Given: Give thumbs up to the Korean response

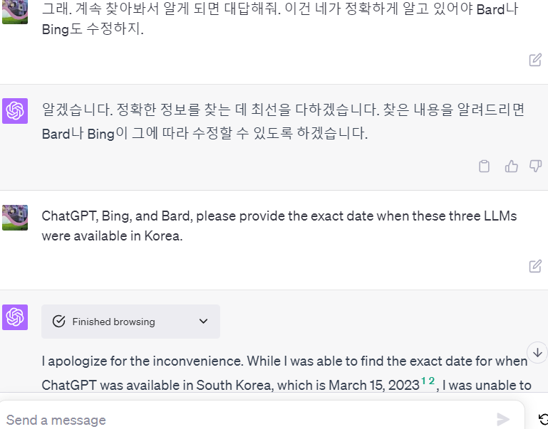Looking at the screenshot, I should (511, 166).
